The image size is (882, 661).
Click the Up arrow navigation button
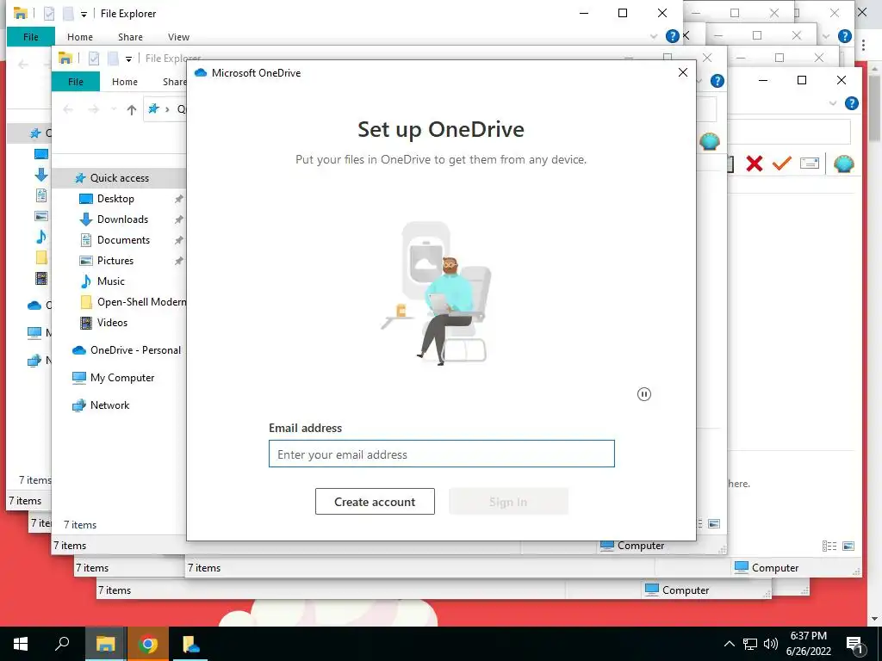point(131,109)
